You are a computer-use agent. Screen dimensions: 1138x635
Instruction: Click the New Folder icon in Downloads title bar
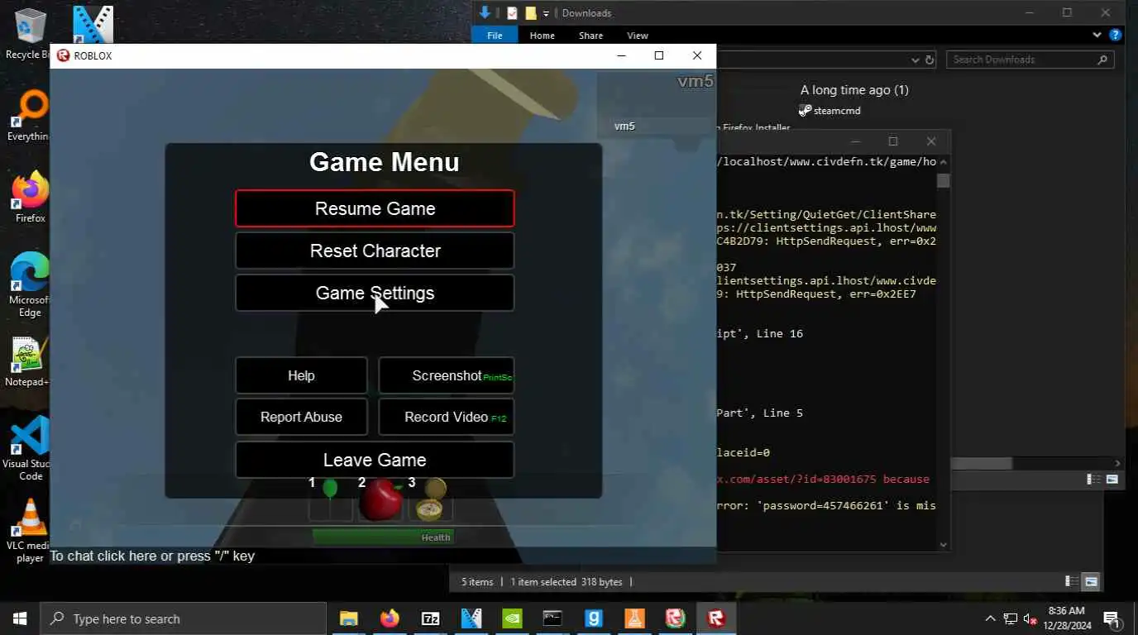click(x=531, y=13)
